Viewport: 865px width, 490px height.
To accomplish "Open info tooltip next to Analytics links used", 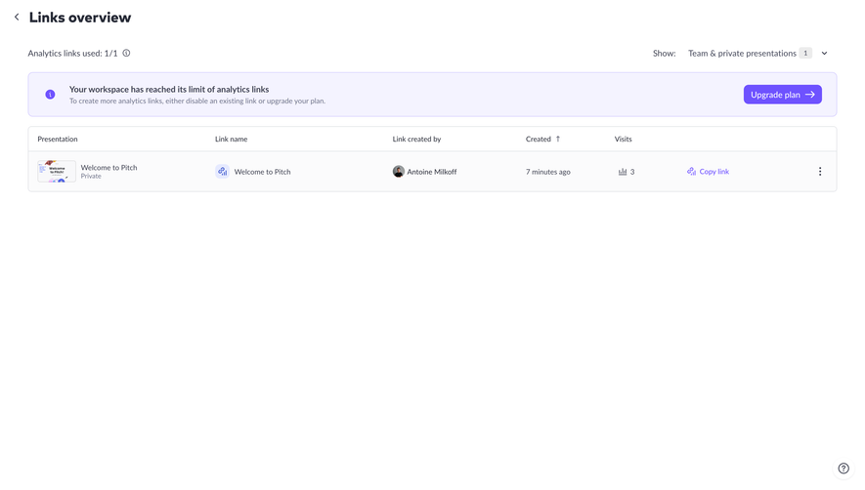I will [126, 53].
